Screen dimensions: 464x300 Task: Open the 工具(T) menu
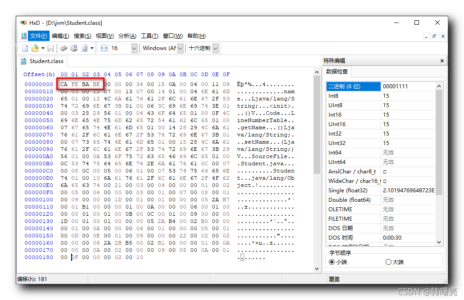click(x=150, y=36)
